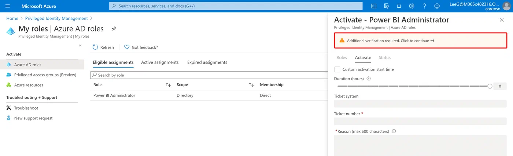Click Got feedback? link

(x=141, y=47)
